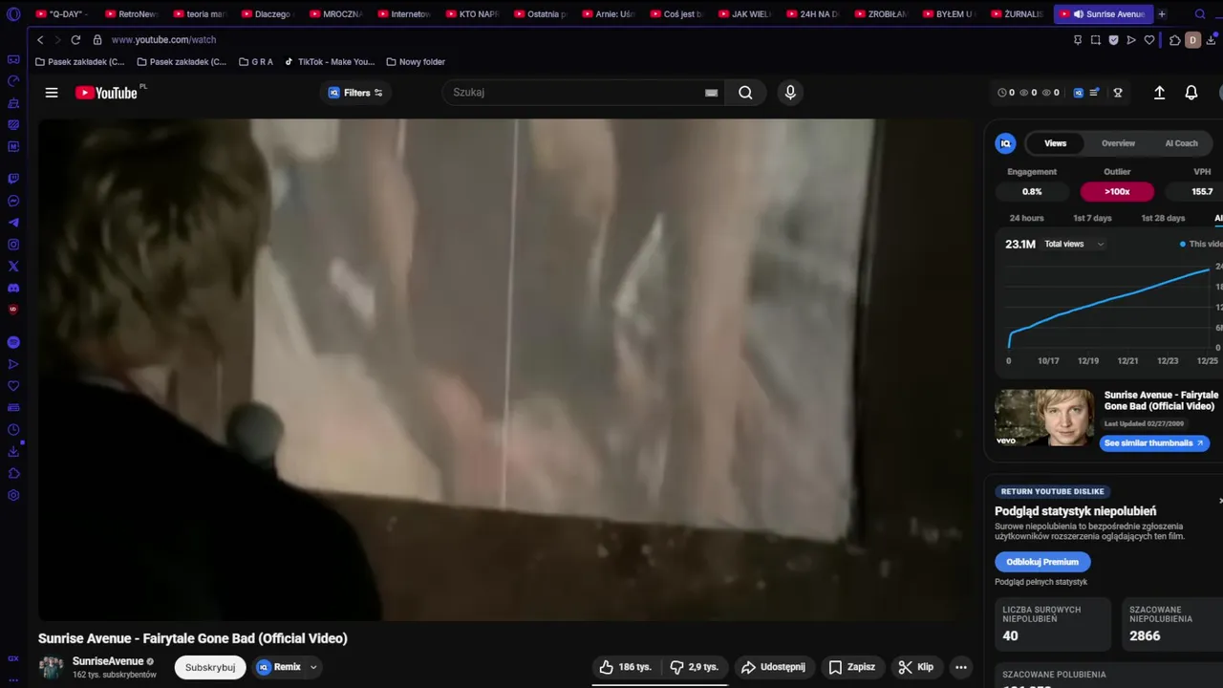Open Discord in the sidebar
The height and width of the screenshot is (688, 1223).
[13, 288]
